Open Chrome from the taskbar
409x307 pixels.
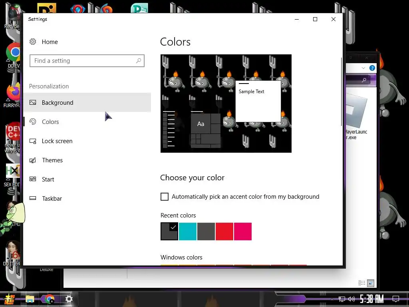(49, 299)
